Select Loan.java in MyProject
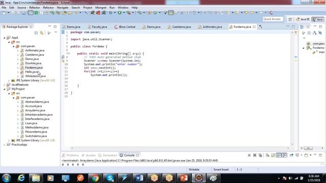The width and height of the screenshot is (326, 183). 31,123
